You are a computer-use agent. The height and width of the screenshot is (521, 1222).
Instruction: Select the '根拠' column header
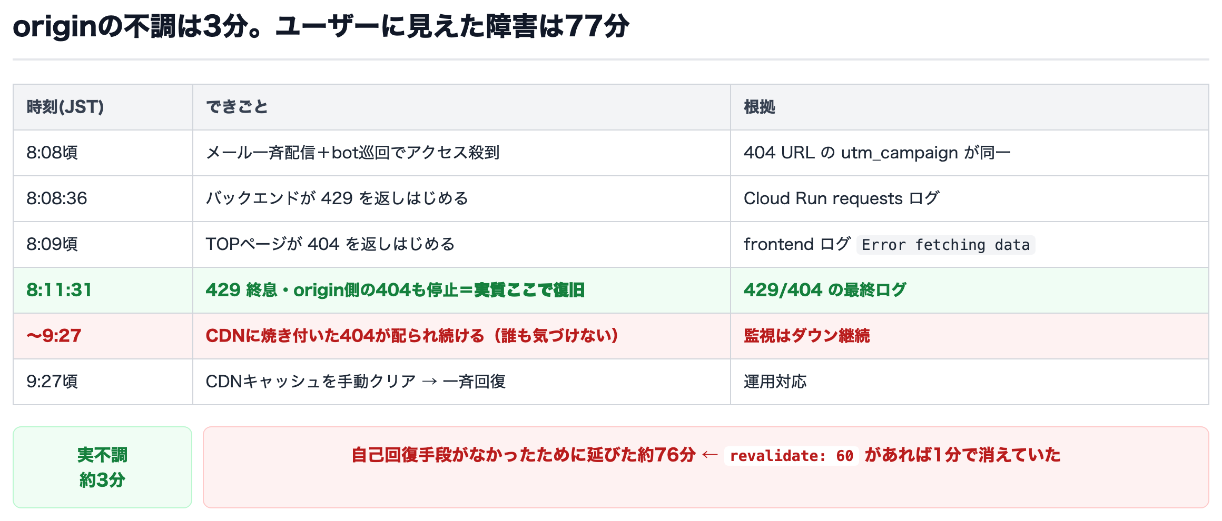969,107
